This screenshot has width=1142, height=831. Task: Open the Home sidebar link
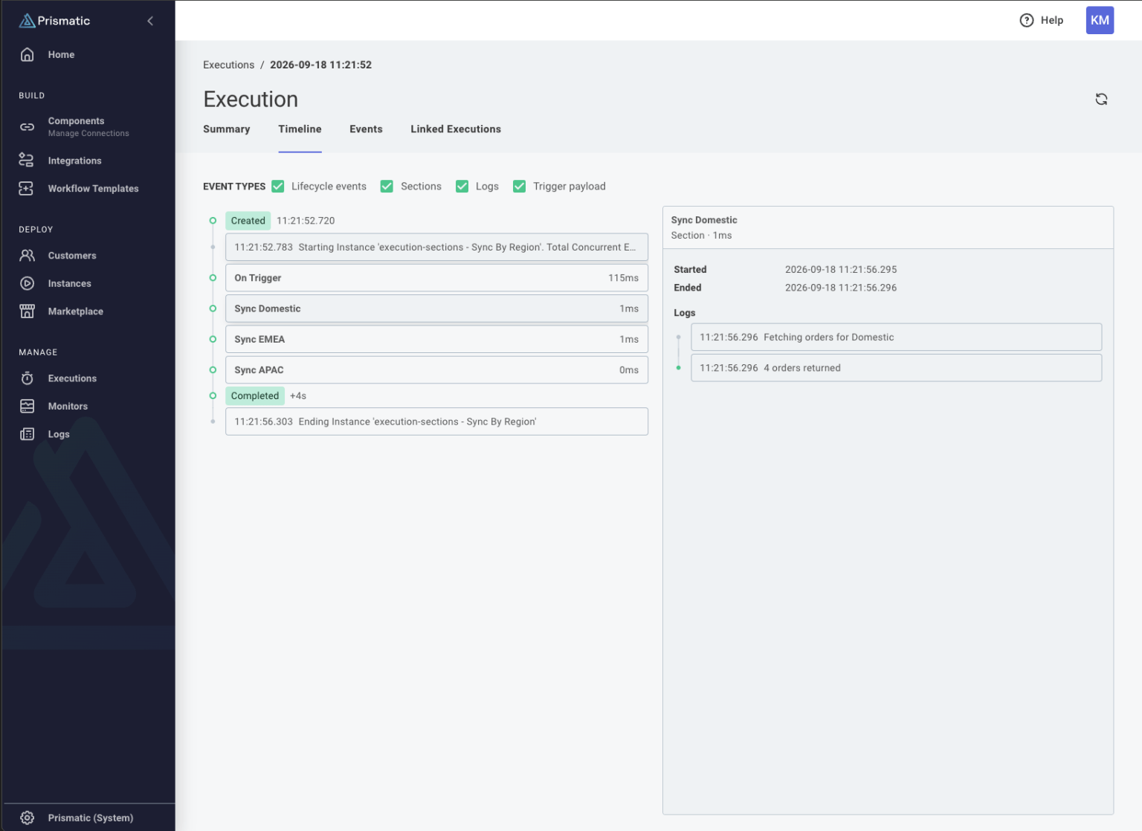[x=61, y=54]
